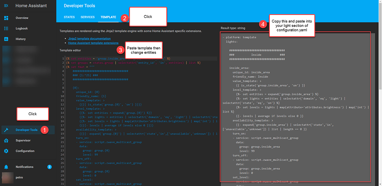This screenshot has height=186, width=382.
Task: Select the TEMPLATE tab
Action: (108, 17)
